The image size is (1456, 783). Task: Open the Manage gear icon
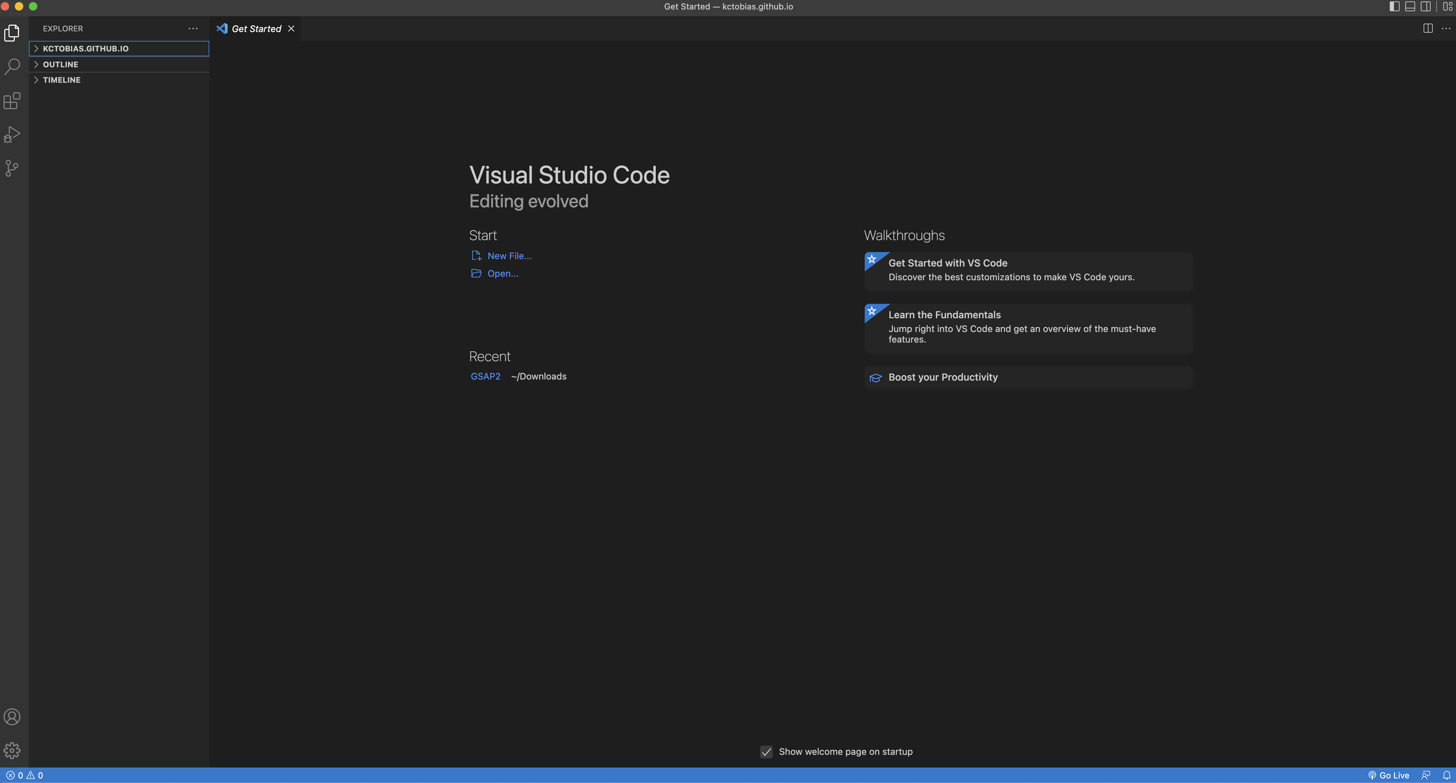(x=12, y=750)
